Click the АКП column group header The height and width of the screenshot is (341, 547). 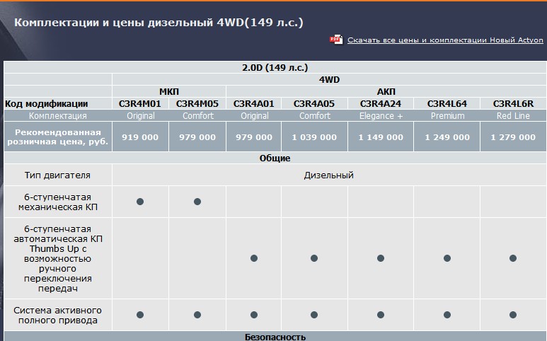click(x=386, y=91)
